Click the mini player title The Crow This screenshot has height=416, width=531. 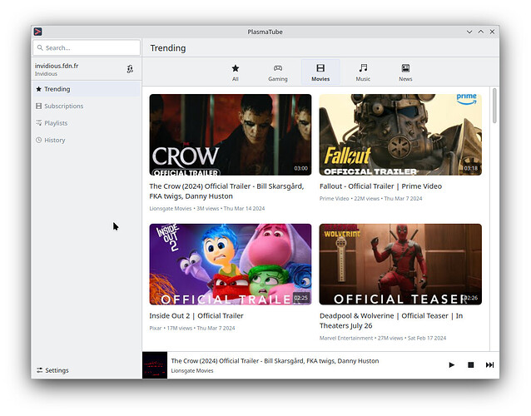click(275, 361)
